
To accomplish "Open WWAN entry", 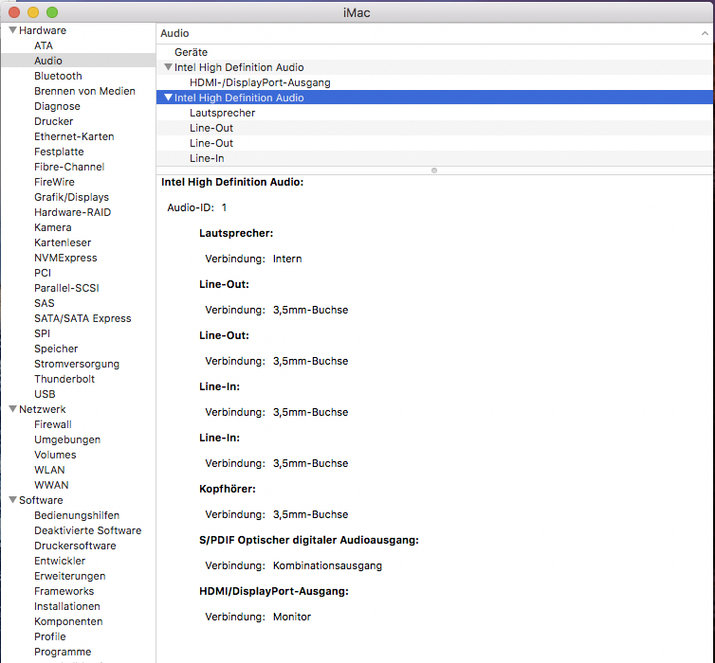I will pos(51,485).
